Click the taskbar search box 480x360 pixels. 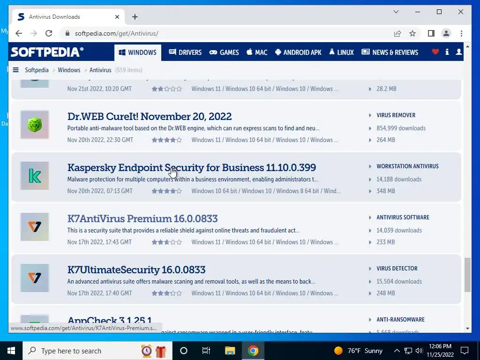[x=97, y=351]
